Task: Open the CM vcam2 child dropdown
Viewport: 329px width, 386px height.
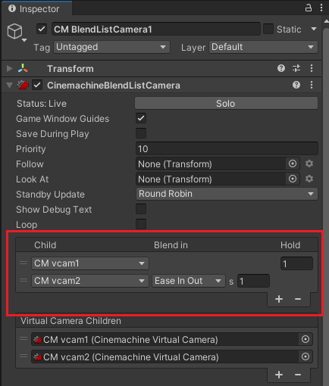Action: coord(90,281)
